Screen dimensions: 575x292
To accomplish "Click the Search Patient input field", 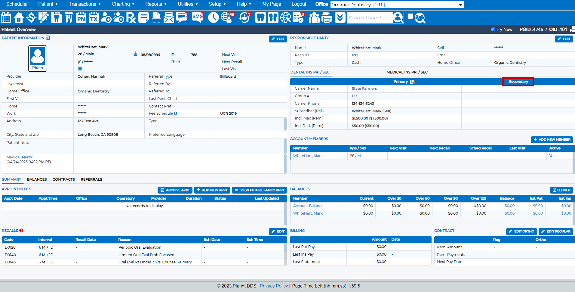I will pyautogui.click(x=370, y=18).
